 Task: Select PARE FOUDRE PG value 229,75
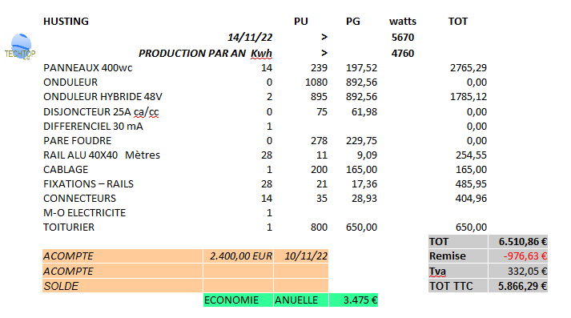pyautogui.click(x=362, y=141)
